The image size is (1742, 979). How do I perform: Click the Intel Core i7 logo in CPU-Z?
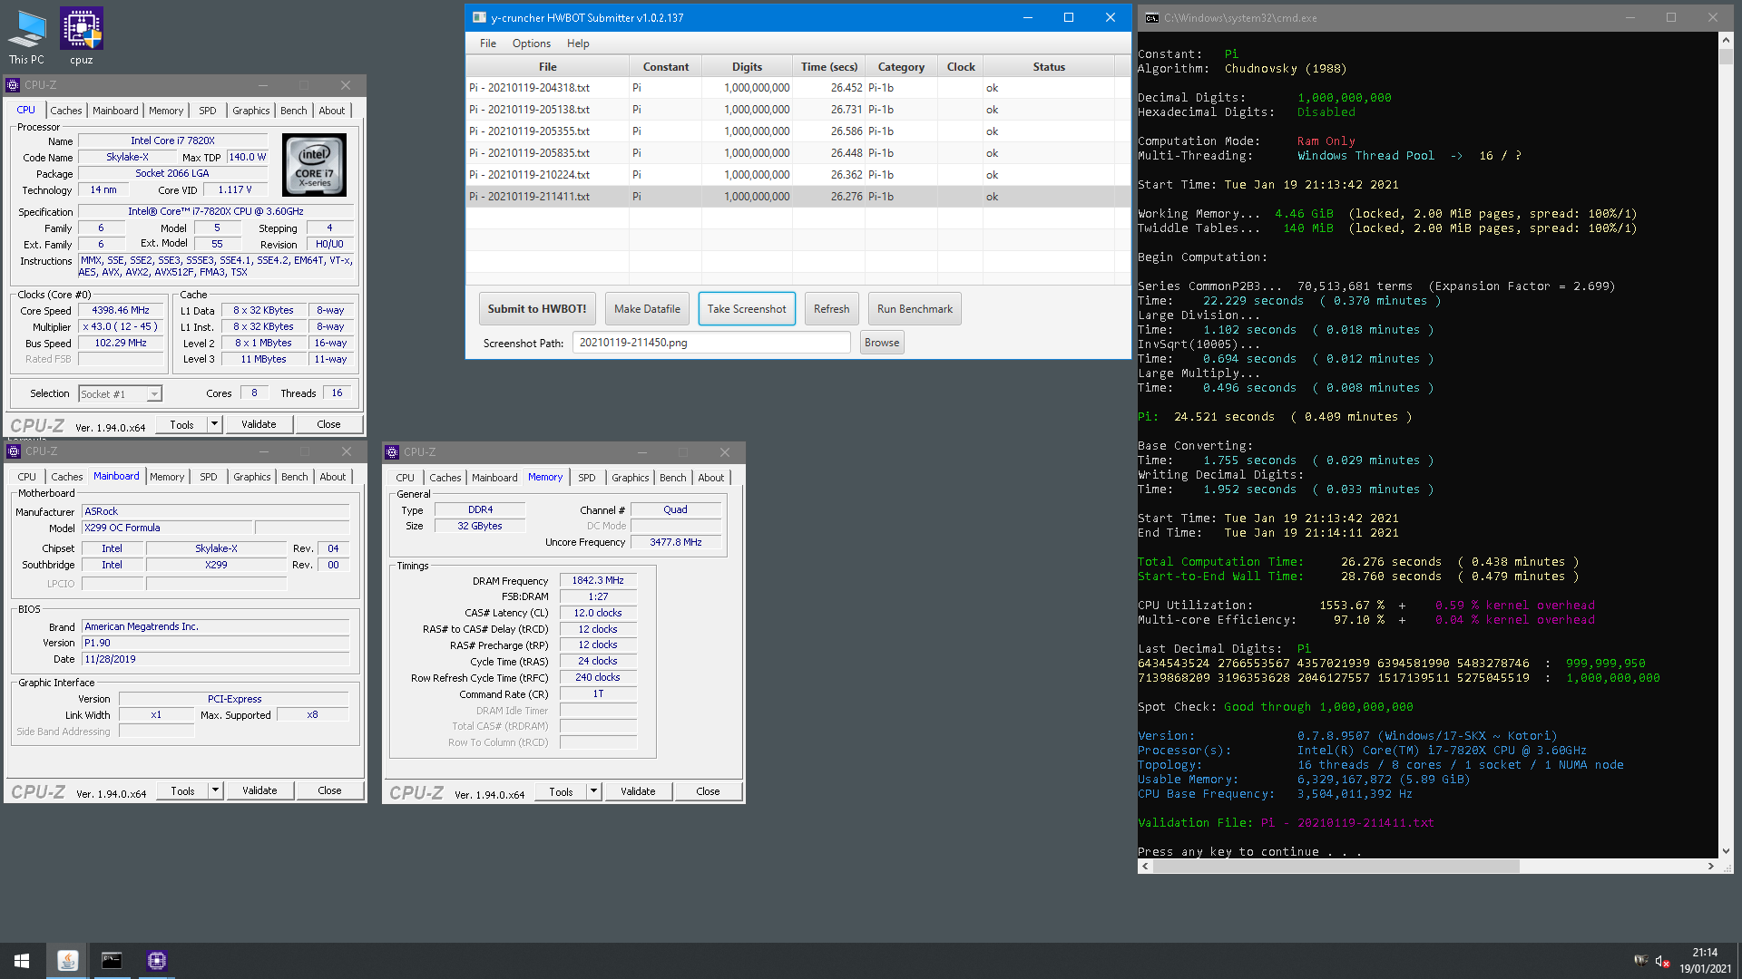[314, 164]
